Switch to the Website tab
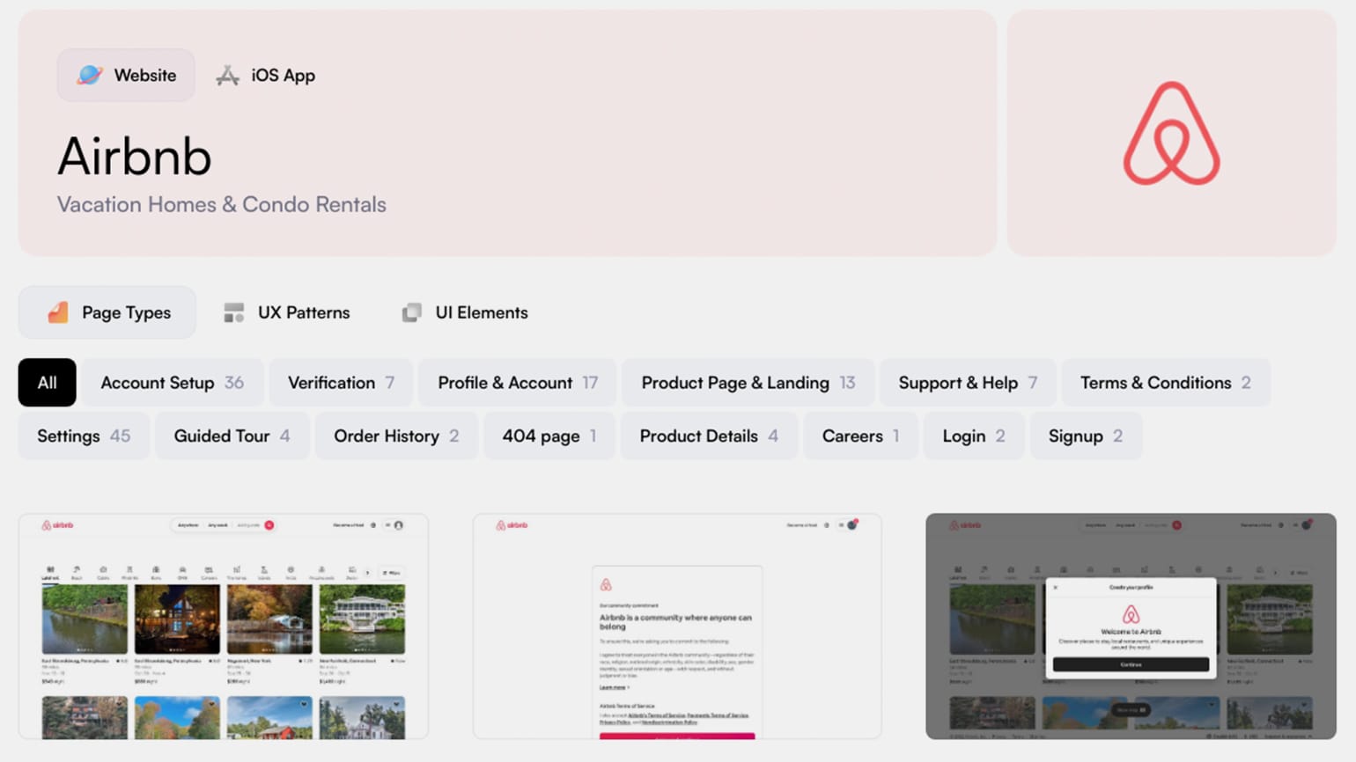Screen dimensions: 1356x762 [126, 75]
